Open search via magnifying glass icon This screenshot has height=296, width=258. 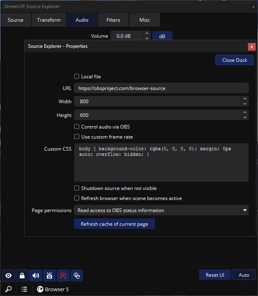point(8,289)
